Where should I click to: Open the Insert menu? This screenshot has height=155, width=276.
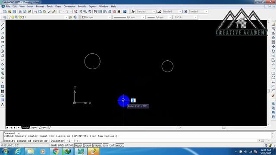pos(30,6)
